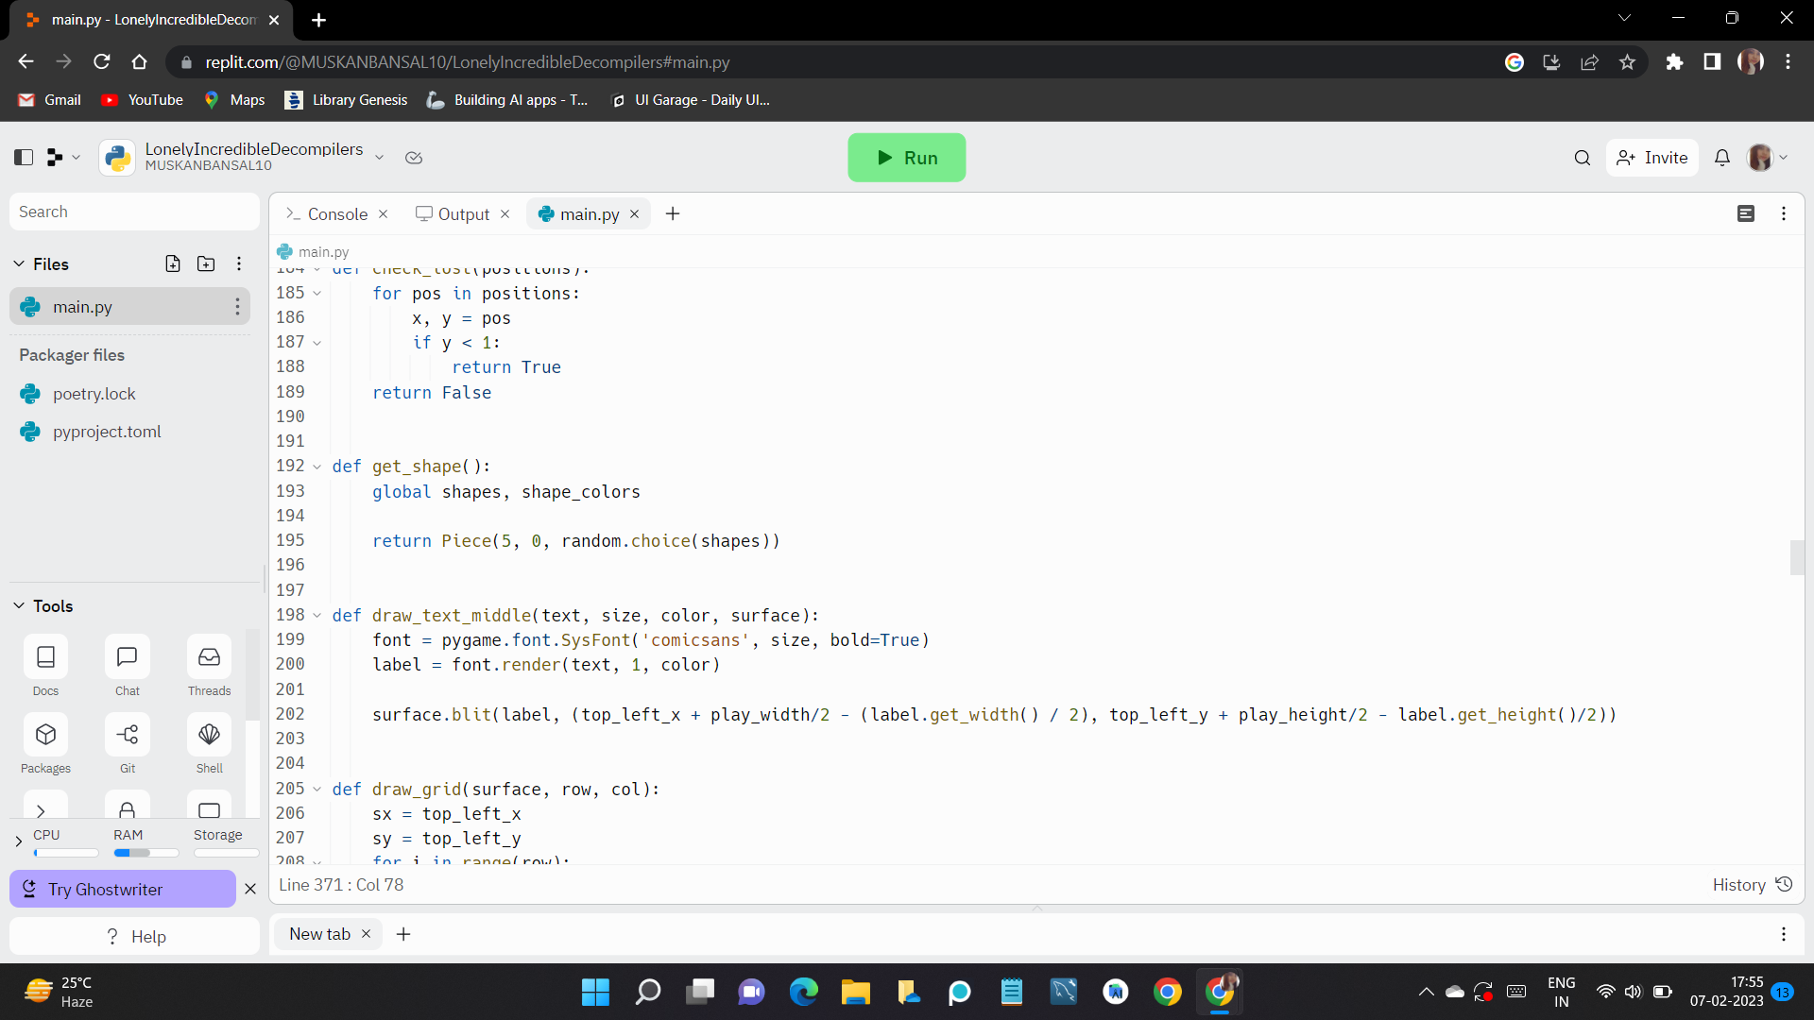Click the Invite button
Viewport: 1814px width, 1020px height.
(1652, 158)
